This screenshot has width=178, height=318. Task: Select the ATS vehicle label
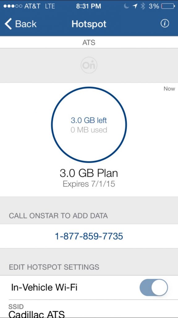pyautogui.click(x=89, y=43)
